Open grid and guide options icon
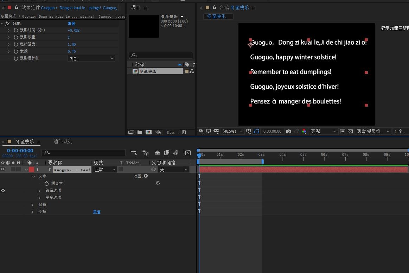 (248, 131)
